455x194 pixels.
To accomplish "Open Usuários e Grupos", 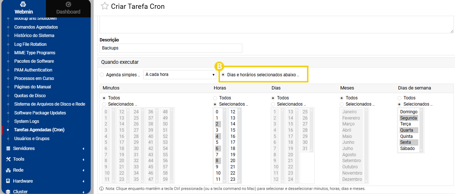I will (32, 139).
